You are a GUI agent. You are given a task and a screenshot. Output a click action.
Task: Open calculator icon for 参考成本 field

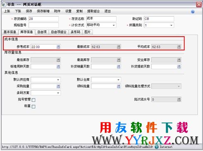click(58, 47)
